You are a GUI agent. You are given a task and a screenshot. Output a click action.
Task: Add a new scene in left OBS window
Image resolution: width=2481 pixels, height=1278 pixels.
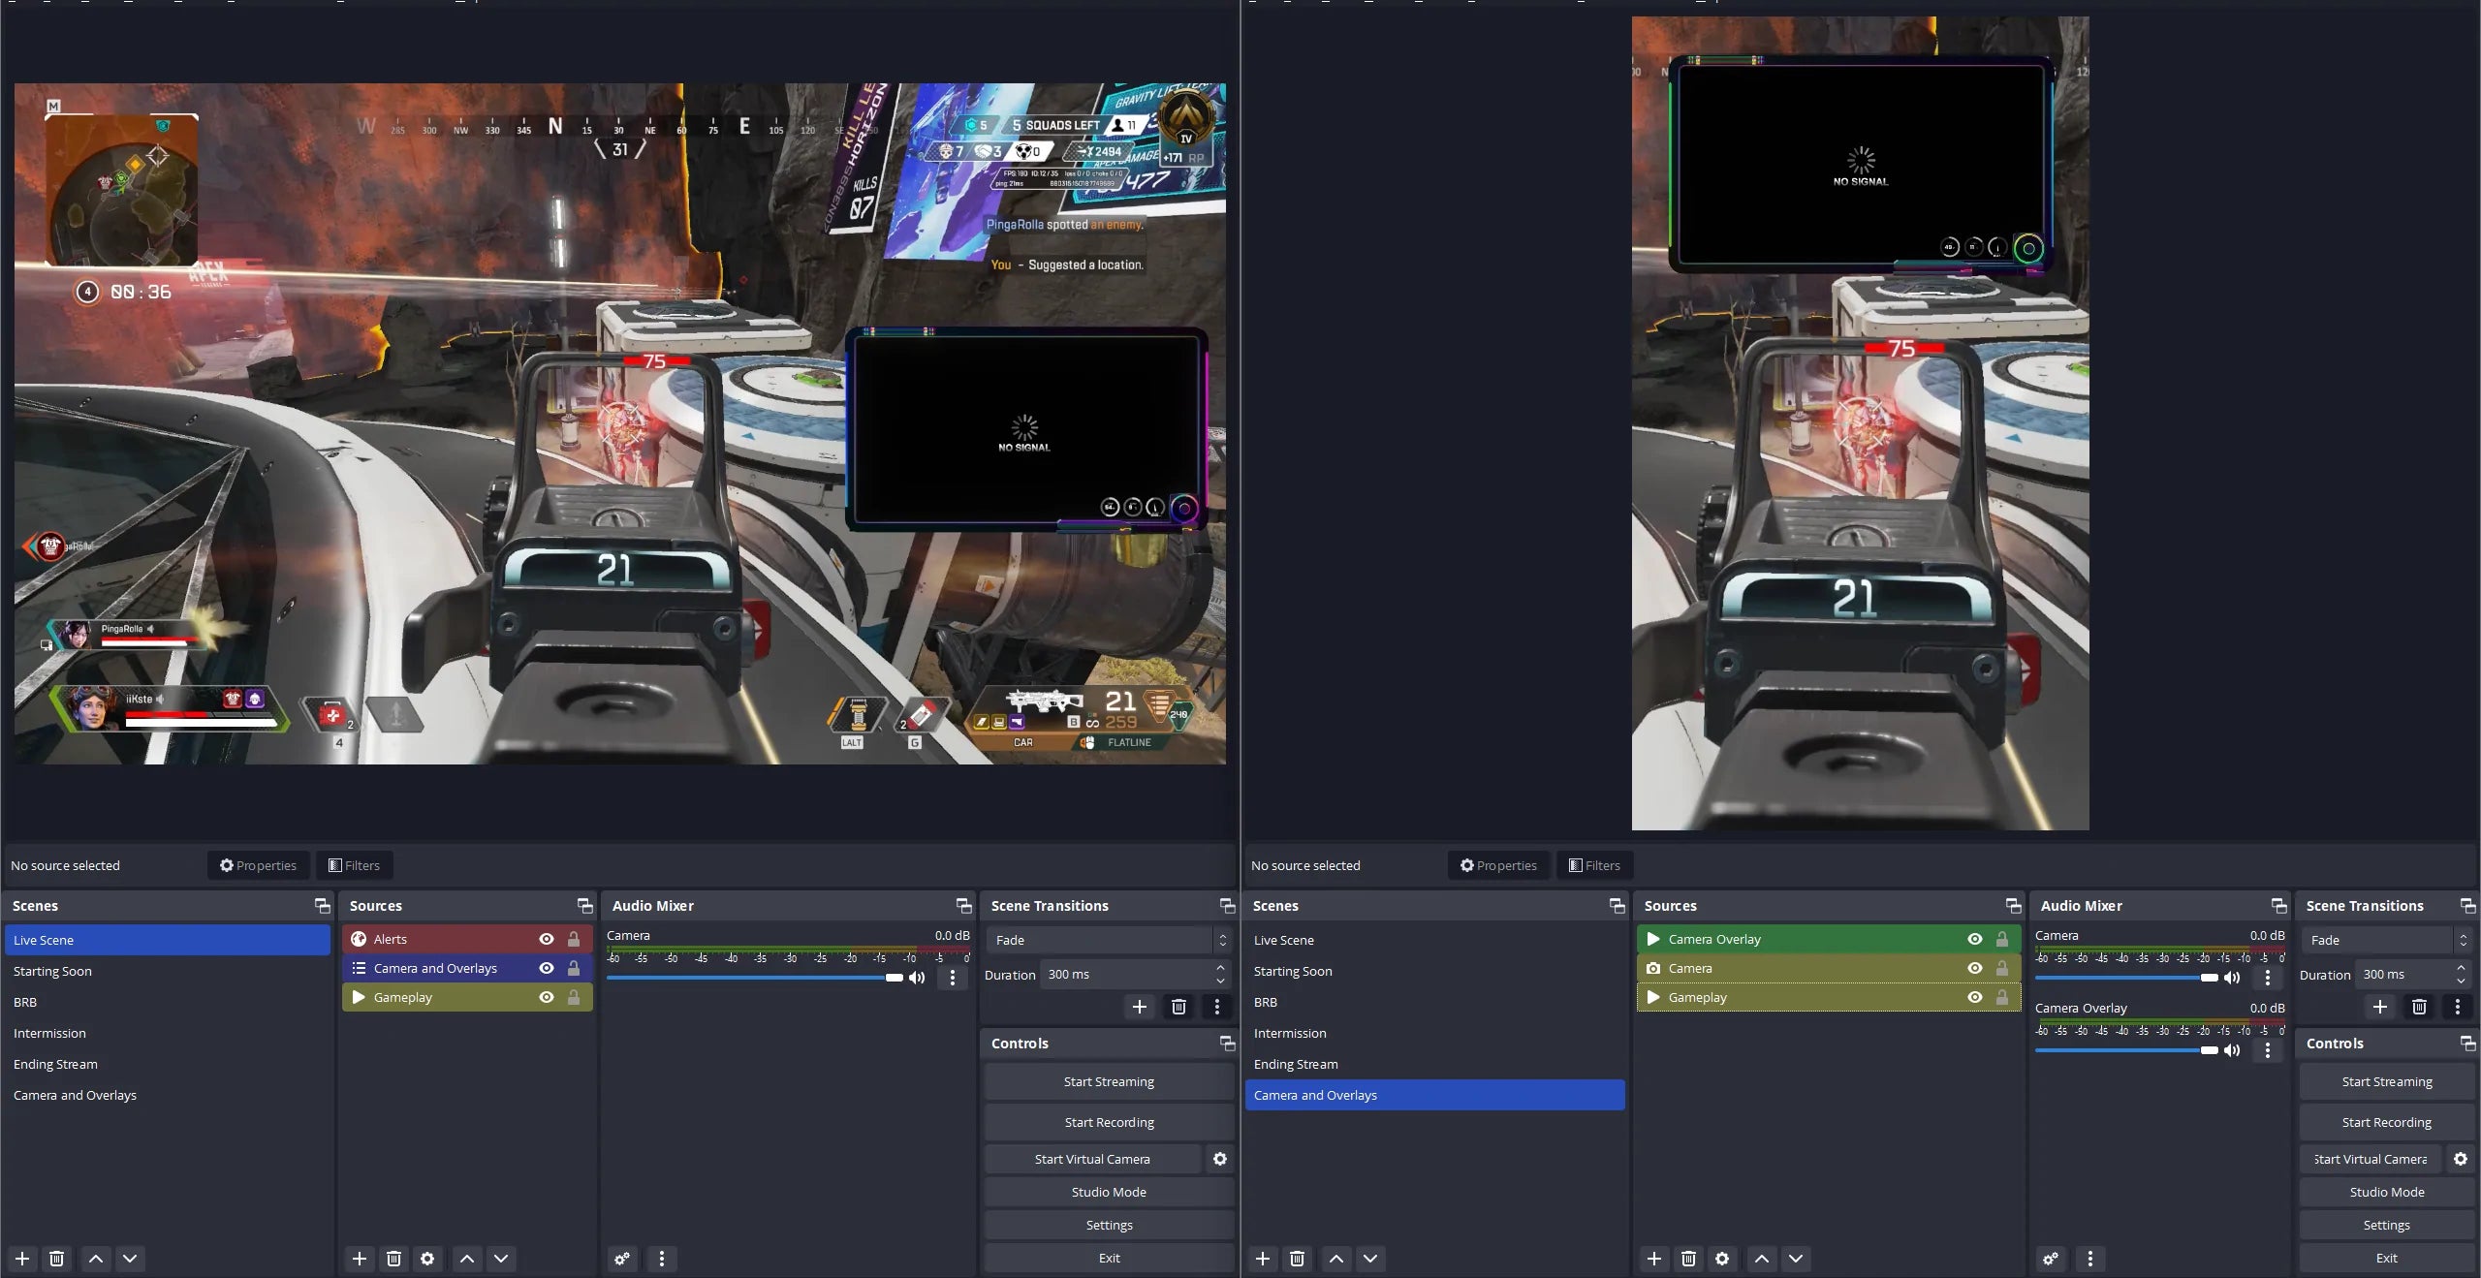coord(22,1259)
